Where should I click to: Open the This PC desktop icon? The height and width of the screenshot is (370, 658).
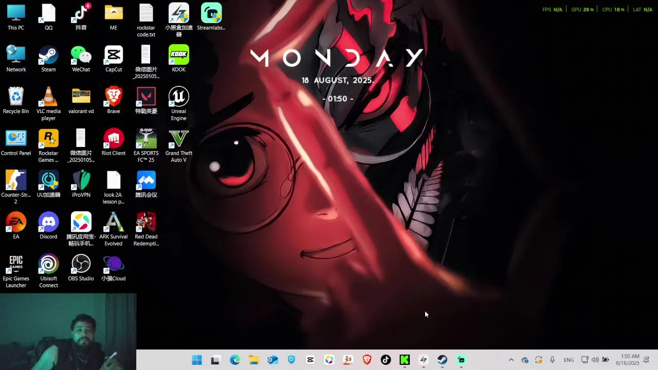(x=16, y=17)
